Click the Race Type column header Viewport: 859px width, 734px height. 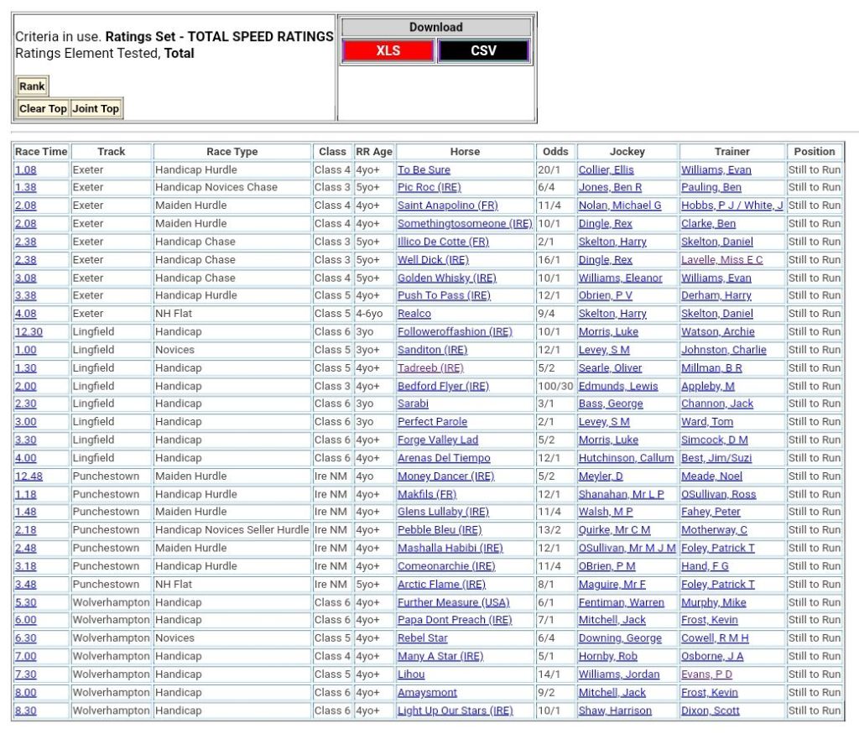pos(232,152)
